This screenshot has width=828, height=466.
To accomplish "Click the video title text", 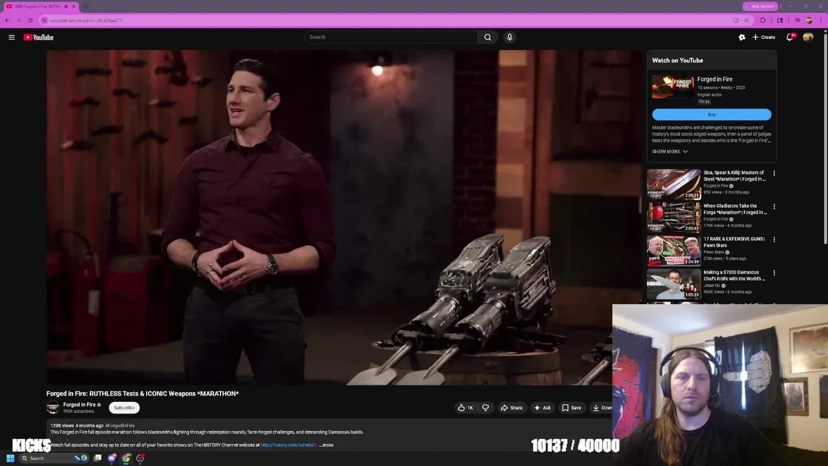I will click(142, 394).
